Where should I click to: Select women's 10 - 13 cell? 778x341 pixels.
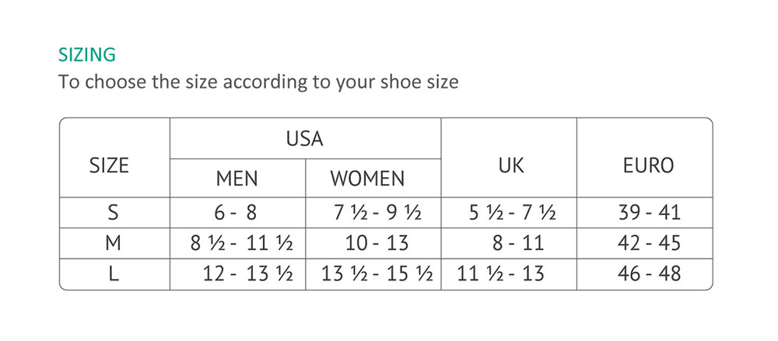[377, 243]
